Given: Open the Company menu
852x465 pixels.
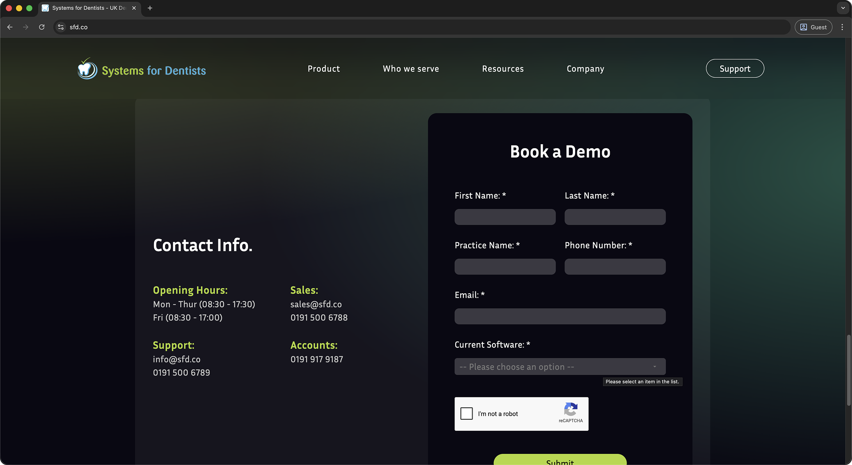Looking at the screenshot, I should [x=585, y=69].
